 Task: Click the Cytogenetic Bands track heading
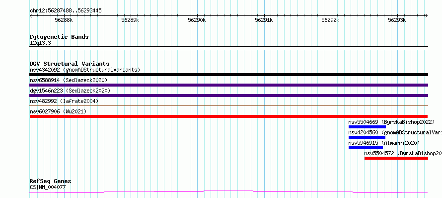click(x=59, y=37)
